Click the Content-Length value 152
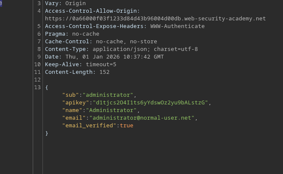This screenshot has height=174, width=283. coord(105,72)
